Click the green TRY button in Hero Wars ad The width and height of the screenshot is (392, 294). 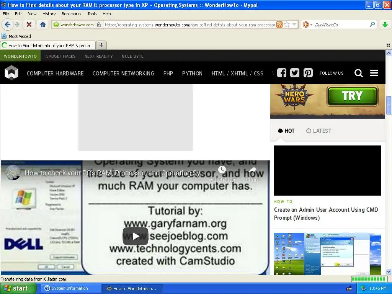[x=353, y=96]
